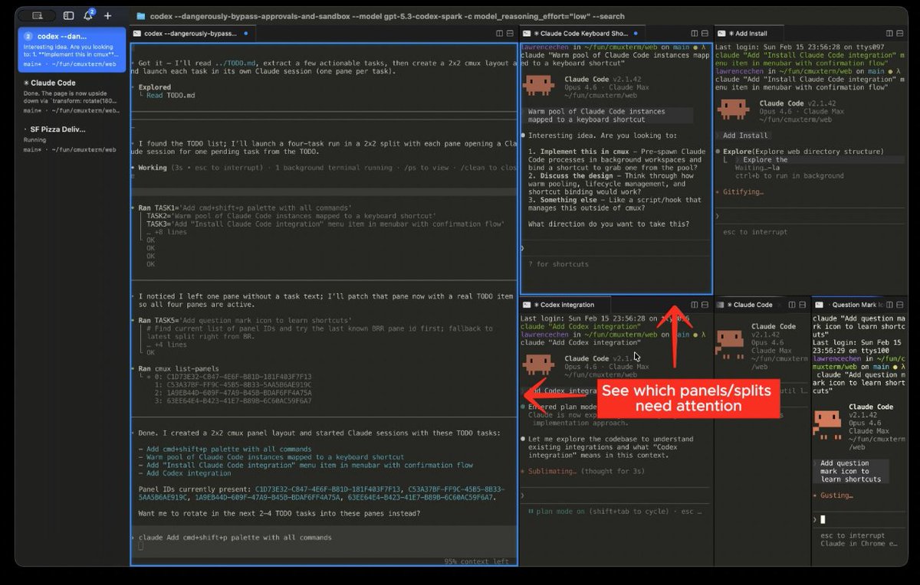Select the Codex integration tab
The width and height of the screenshot is (920, 585).
pyautogui.click(x=563, y=305)
